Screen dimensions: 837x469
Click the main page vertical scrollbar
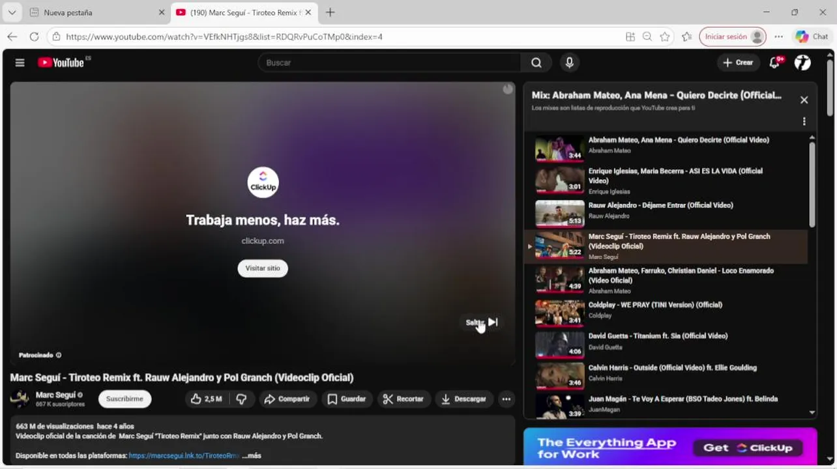click(830, 88)
